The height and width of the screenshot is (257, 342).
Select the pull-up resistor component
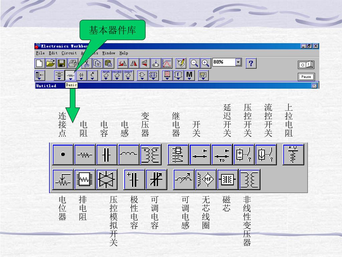293,154
